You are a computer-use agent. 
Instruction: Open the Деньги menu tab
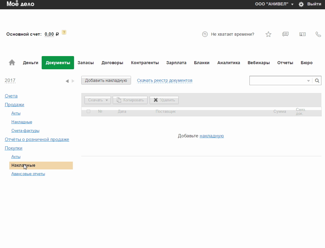(31, 63)
